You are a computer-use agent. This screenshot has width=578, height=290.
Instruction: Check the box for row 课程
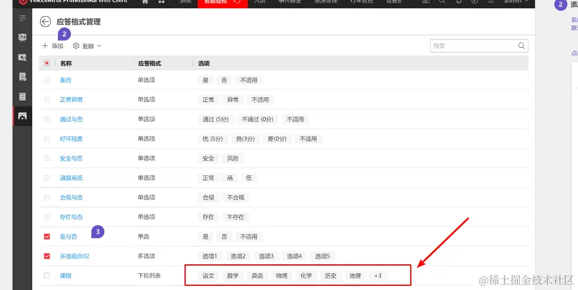coord(47,276)
